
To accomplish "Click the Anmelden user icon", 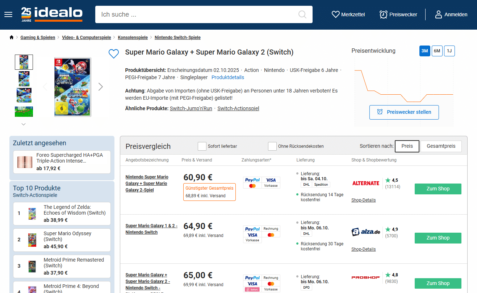I will 438,14.
